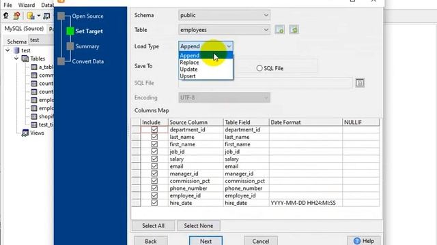Click the Cancel button
Screen dimensions: 437x245
261,241
